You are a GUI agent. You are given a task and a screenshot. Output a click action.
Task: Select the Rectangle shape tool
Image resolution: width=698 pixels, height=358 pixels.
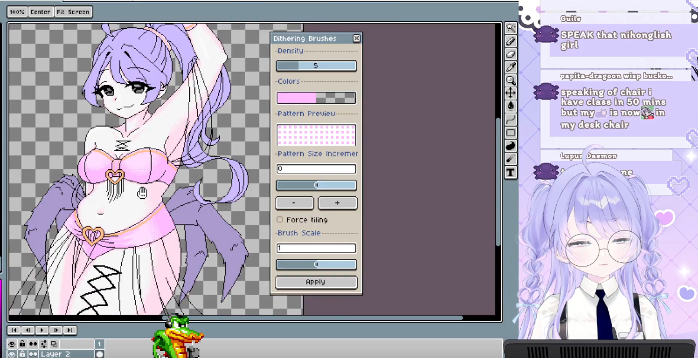(x=511, y=133)
